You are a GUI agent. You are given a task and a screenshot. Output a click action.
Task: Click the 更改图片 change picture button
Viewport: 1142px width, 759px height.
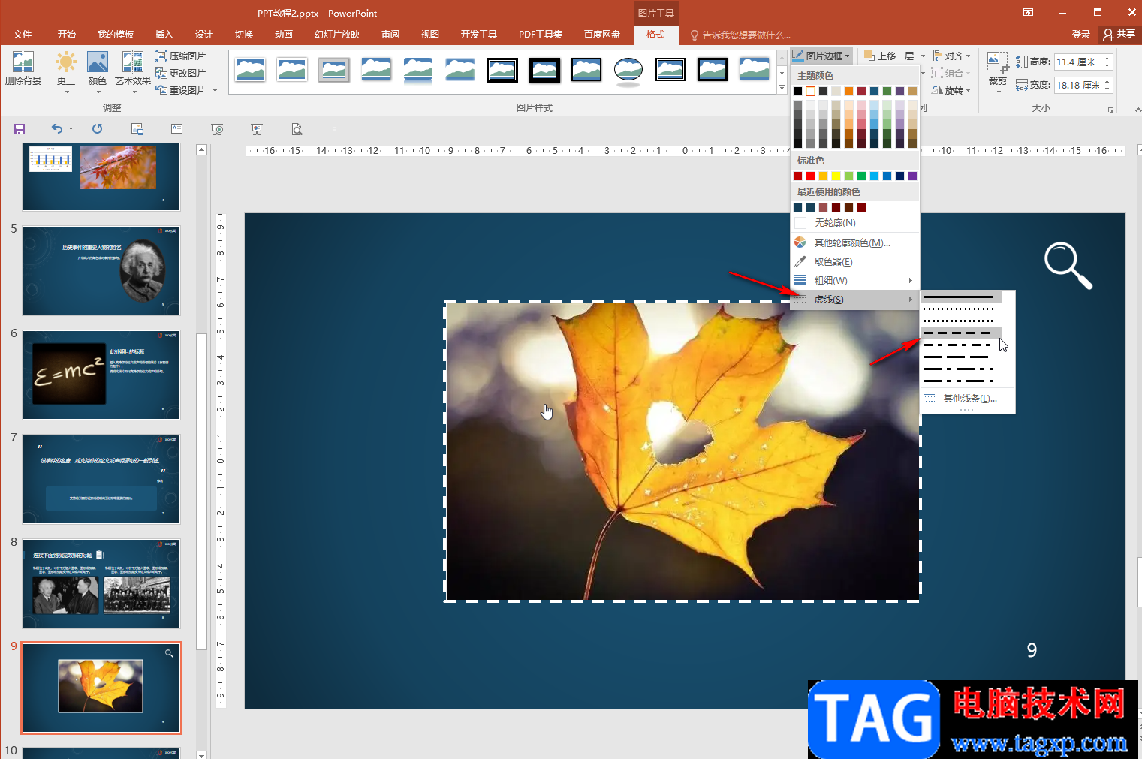(180, 73)
